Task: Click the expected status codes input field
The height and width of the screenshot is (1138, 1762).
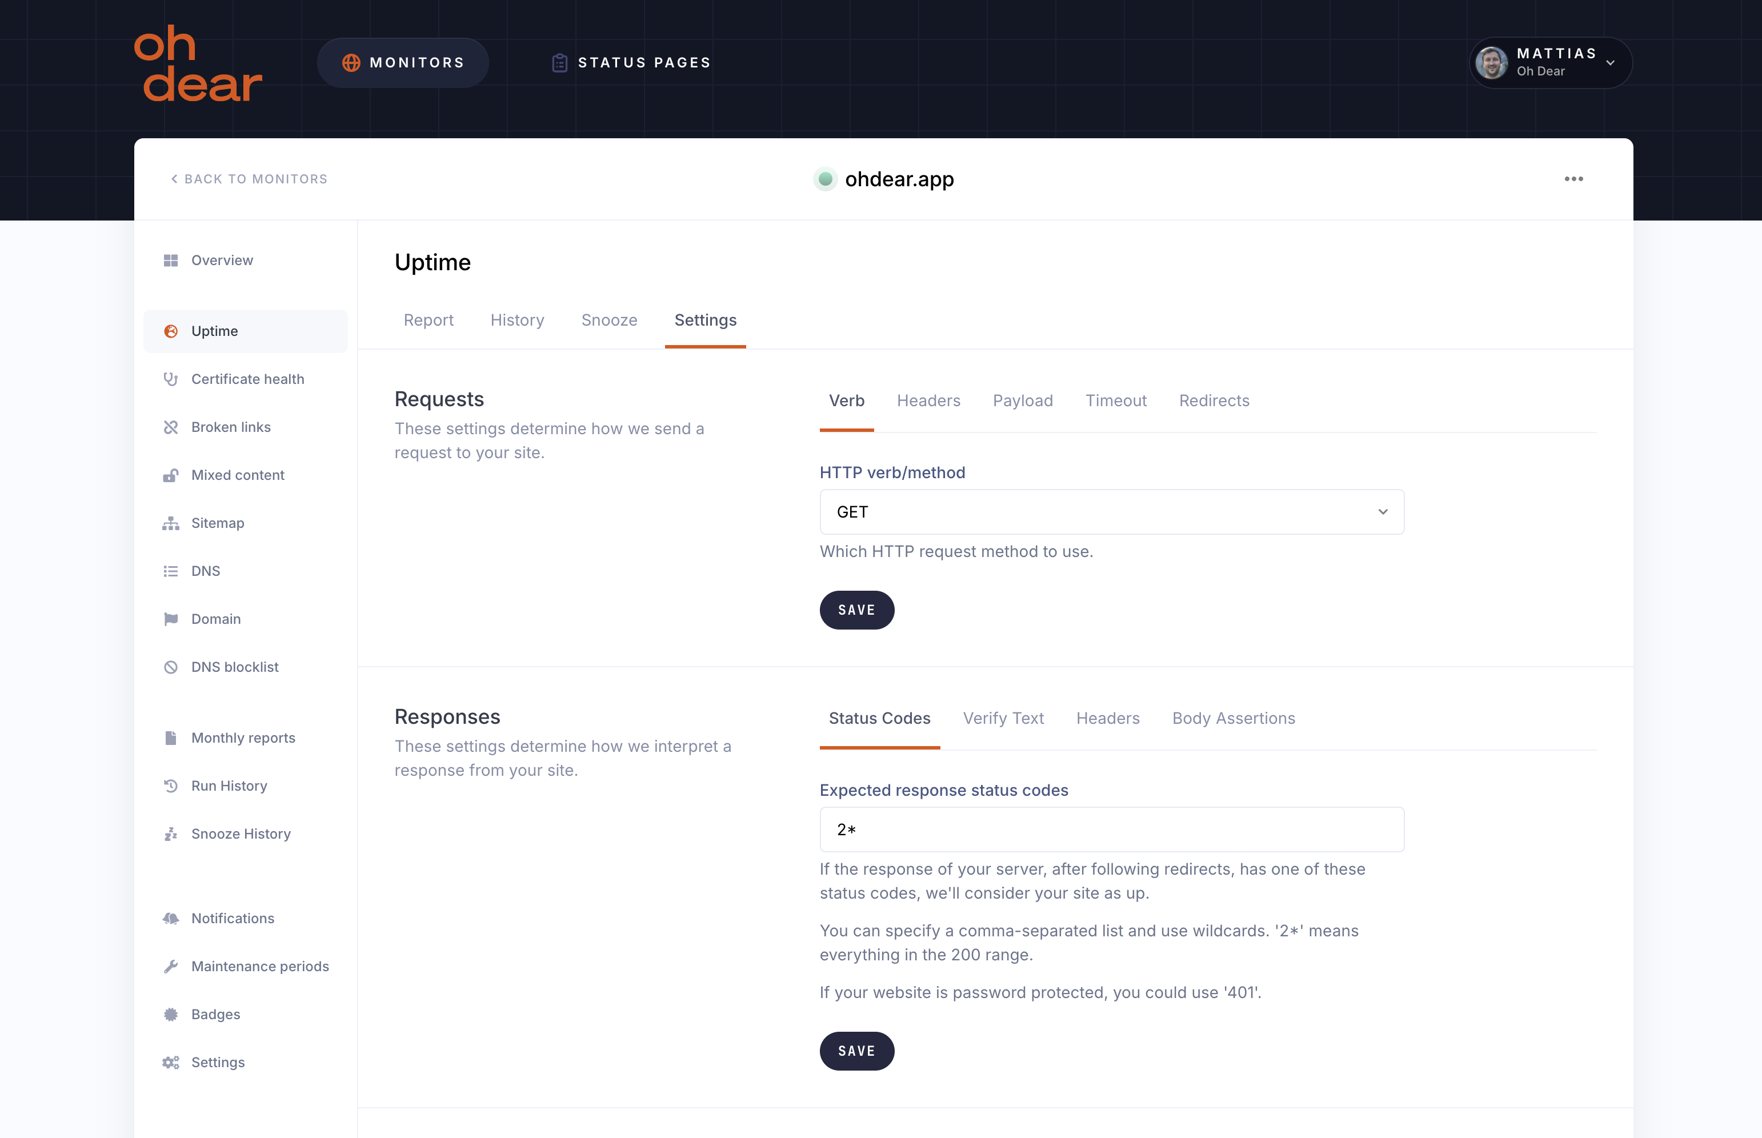Action: 1112,830
